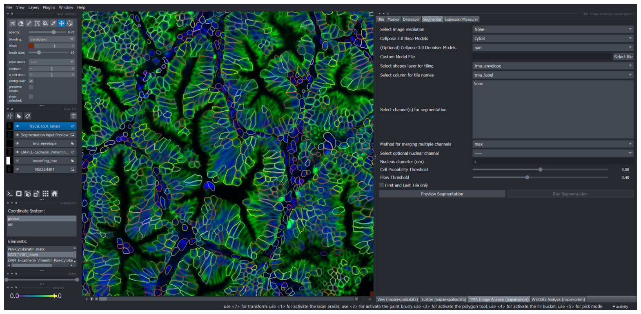641x314 pixels.
Task: Enable the show selected checkbox
Action: (x=31, y=97)
